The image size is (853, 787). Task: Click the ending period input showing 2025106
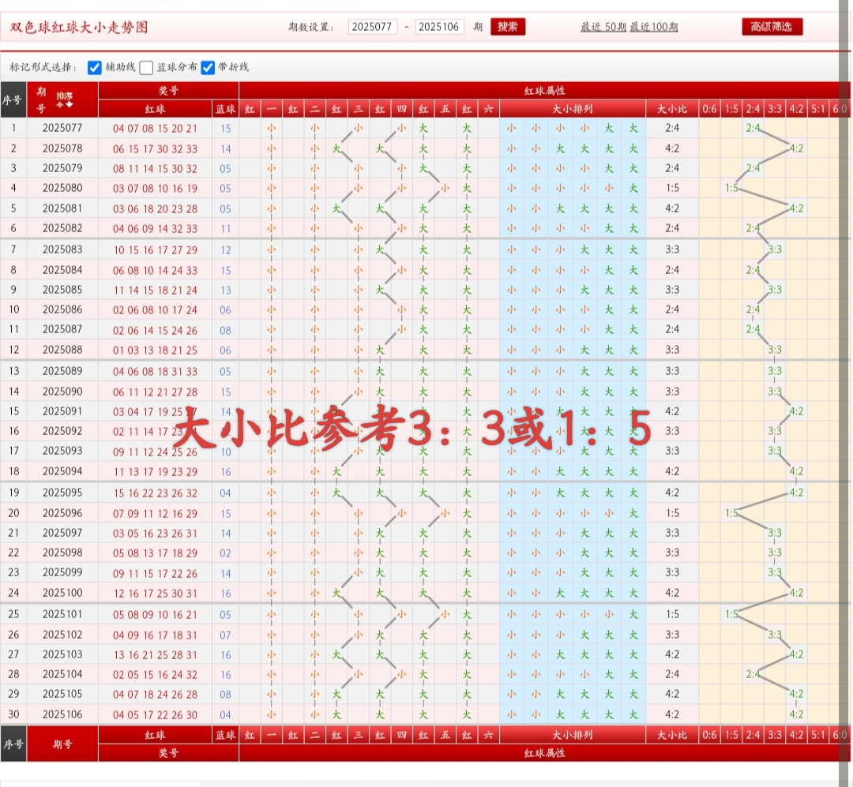tap(440, 26)
